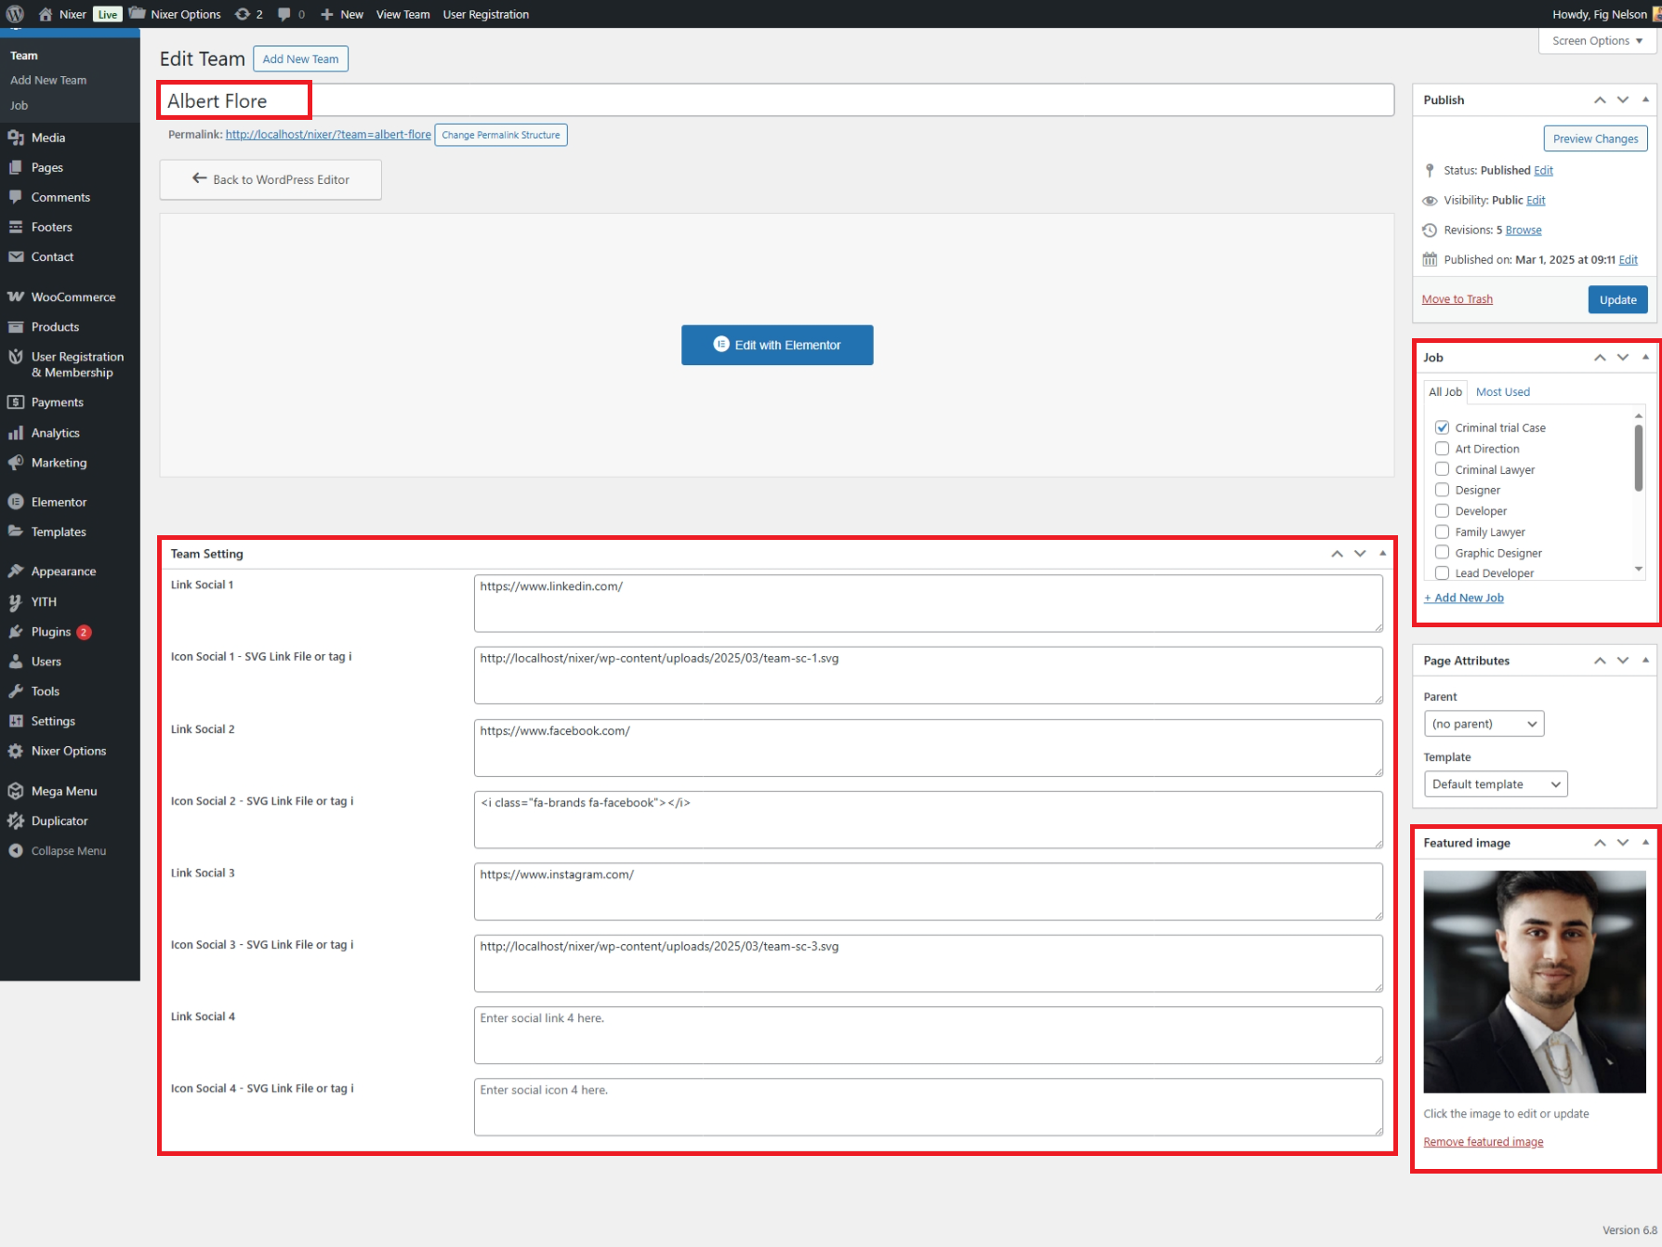Check the Family Lawyer job checkbox
The height and width of the screenshot is (1247, 1662).
1442,532
